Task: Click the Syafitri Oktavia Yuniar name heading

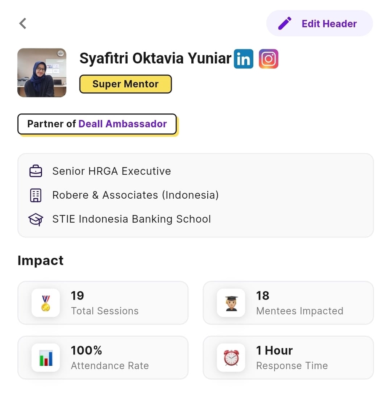Action: (155, 59)
